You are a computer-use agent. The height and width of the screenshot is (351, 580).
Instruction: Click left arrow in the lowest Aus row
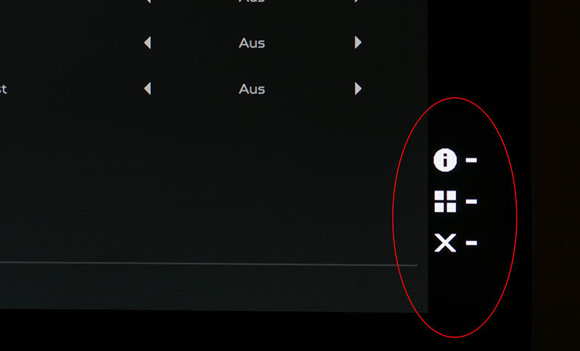pyautogui.click(x=148, y=88)
